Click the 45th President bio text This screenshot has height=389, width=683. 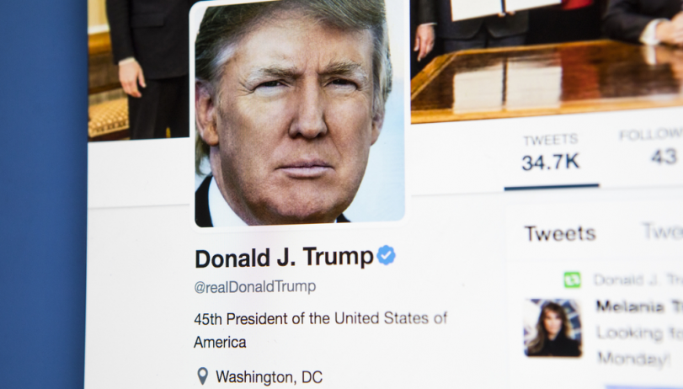tap(321, 330)
